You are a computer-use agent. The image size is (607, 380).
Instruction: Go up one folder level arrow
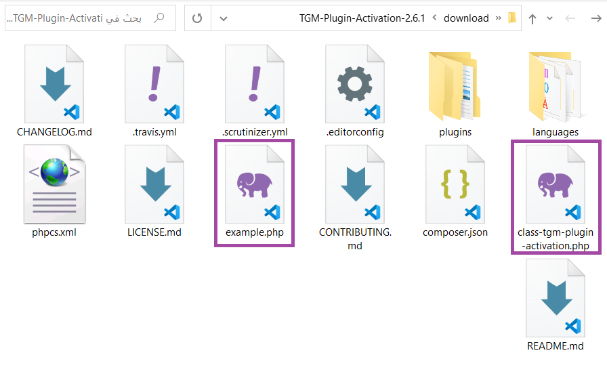click(x=532, y=18)
